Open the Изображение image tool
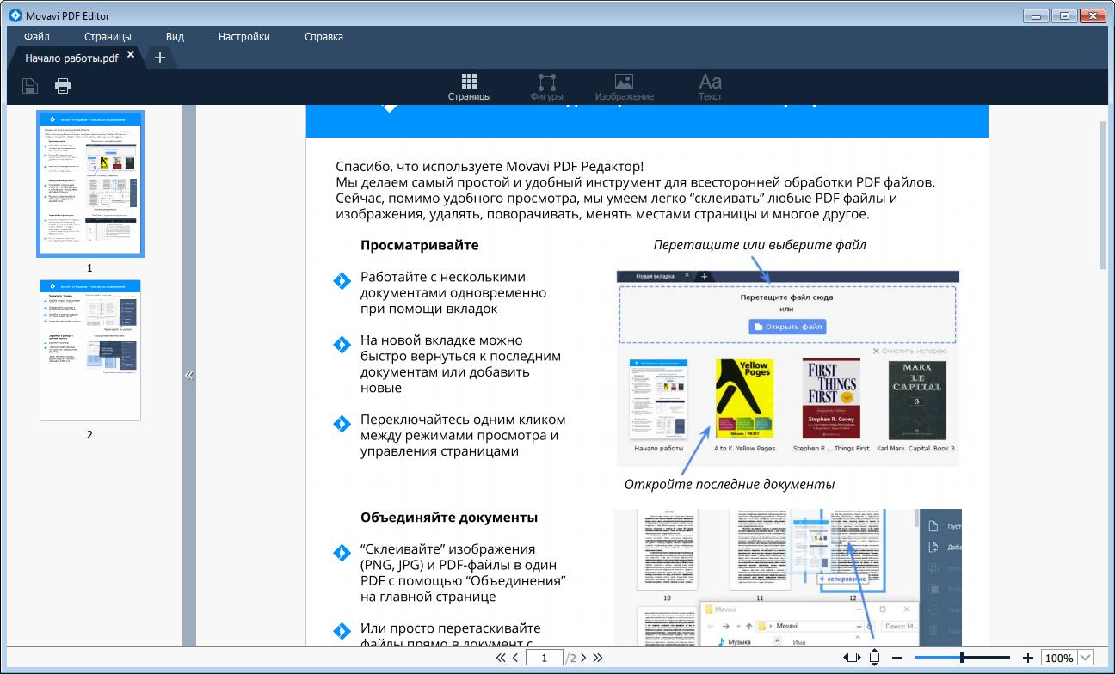This screenshot has width=1115, height=674. coord(624,87)
